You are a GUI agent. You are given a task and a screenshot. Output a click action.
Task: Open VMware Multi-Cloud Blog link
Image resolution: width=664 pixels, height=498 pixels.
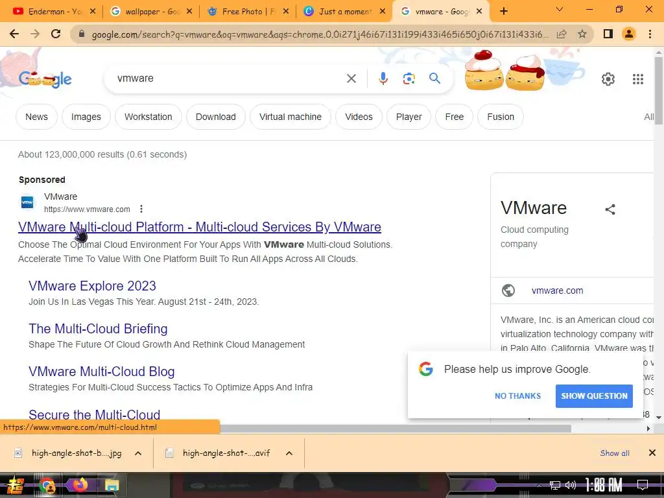coord(102,372)
